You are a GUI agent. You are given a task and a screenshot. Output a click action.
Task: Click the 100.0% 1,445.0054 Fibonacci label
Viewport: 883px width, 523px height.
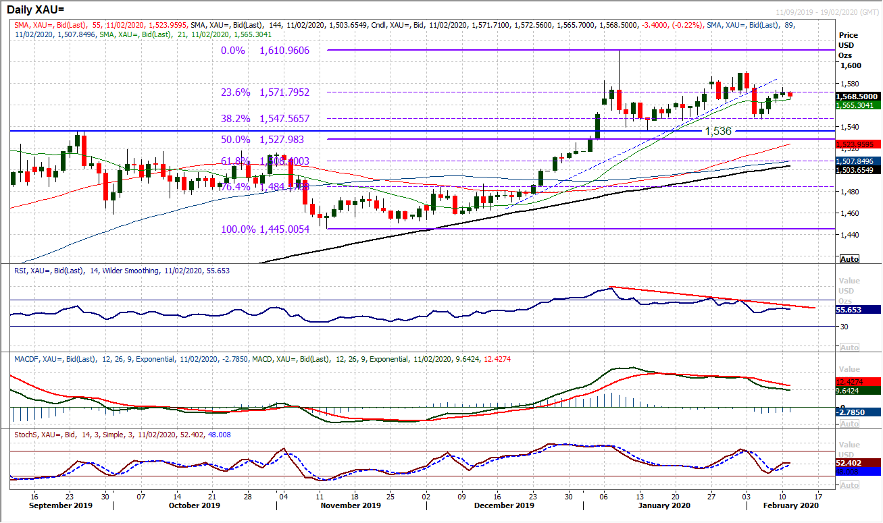[x=266, y=229]
